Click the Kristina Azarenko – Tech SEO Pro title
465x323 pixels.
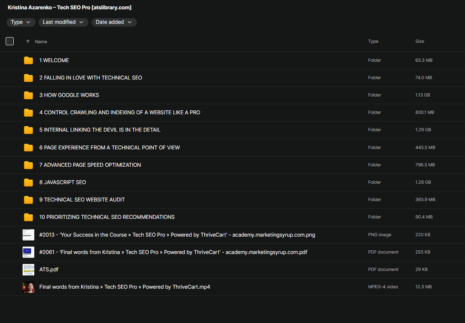pos(70,7)
